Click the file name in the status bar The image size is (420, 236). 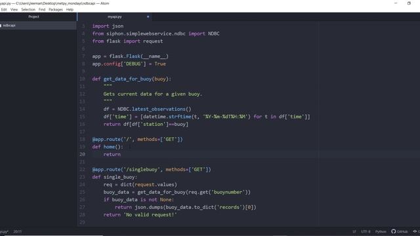[x=4, y=231]
